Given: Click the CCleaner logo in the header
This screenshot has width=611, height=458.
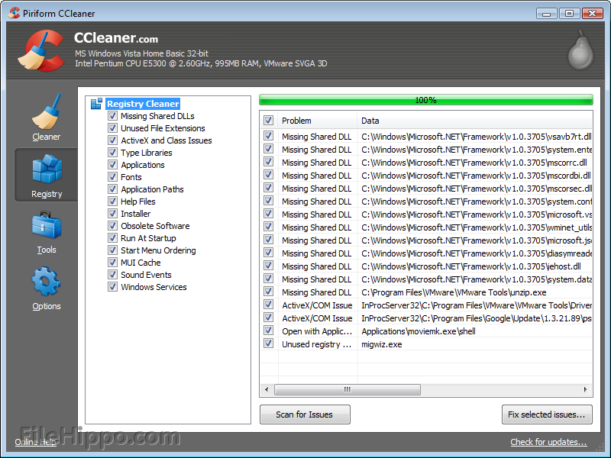Looking at the screenshot, I should pyautogui.click(x=42, y=50).
